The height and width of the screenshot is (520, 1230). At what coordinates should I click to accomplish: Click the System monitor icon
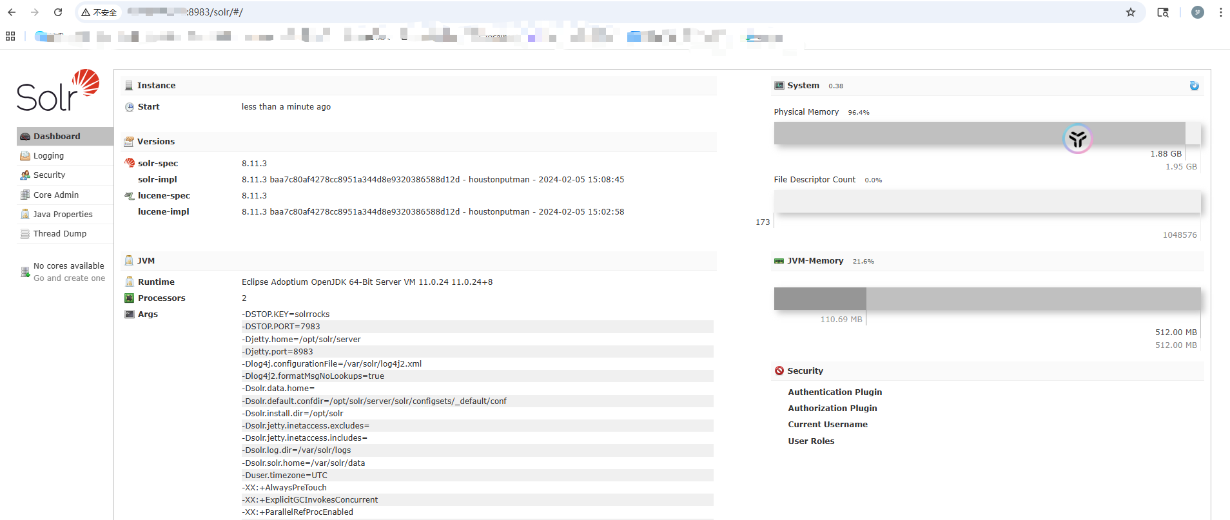click(x=779, y=85)
